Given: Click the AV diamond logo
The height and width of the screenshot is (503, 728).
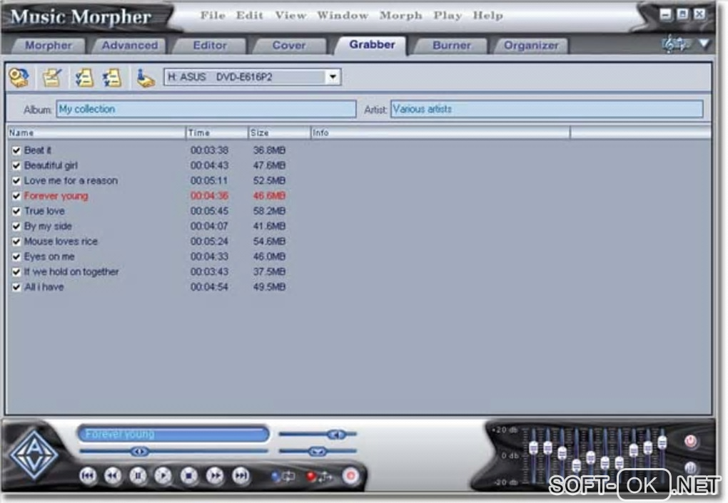Looking at the screenshot, I should coord(34,455).
